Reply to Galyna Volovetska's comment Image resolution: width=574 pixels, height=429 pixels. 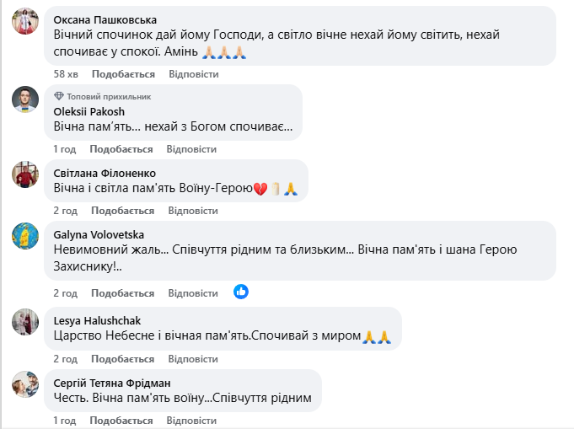click(x=194, y=293)
